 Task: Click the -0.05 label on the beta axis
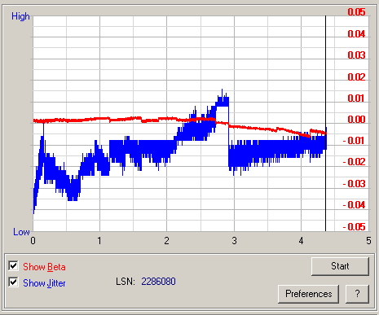point(354,227)
